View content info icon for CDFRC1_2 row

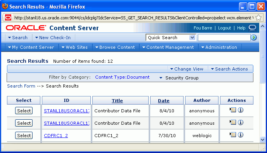(241, 135)
